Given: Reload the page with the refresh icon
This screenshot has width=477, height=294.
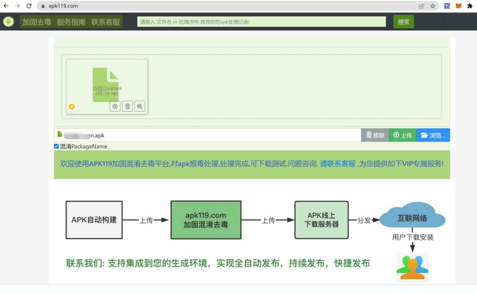Looking at the screenshot, I should click(29, 6).
